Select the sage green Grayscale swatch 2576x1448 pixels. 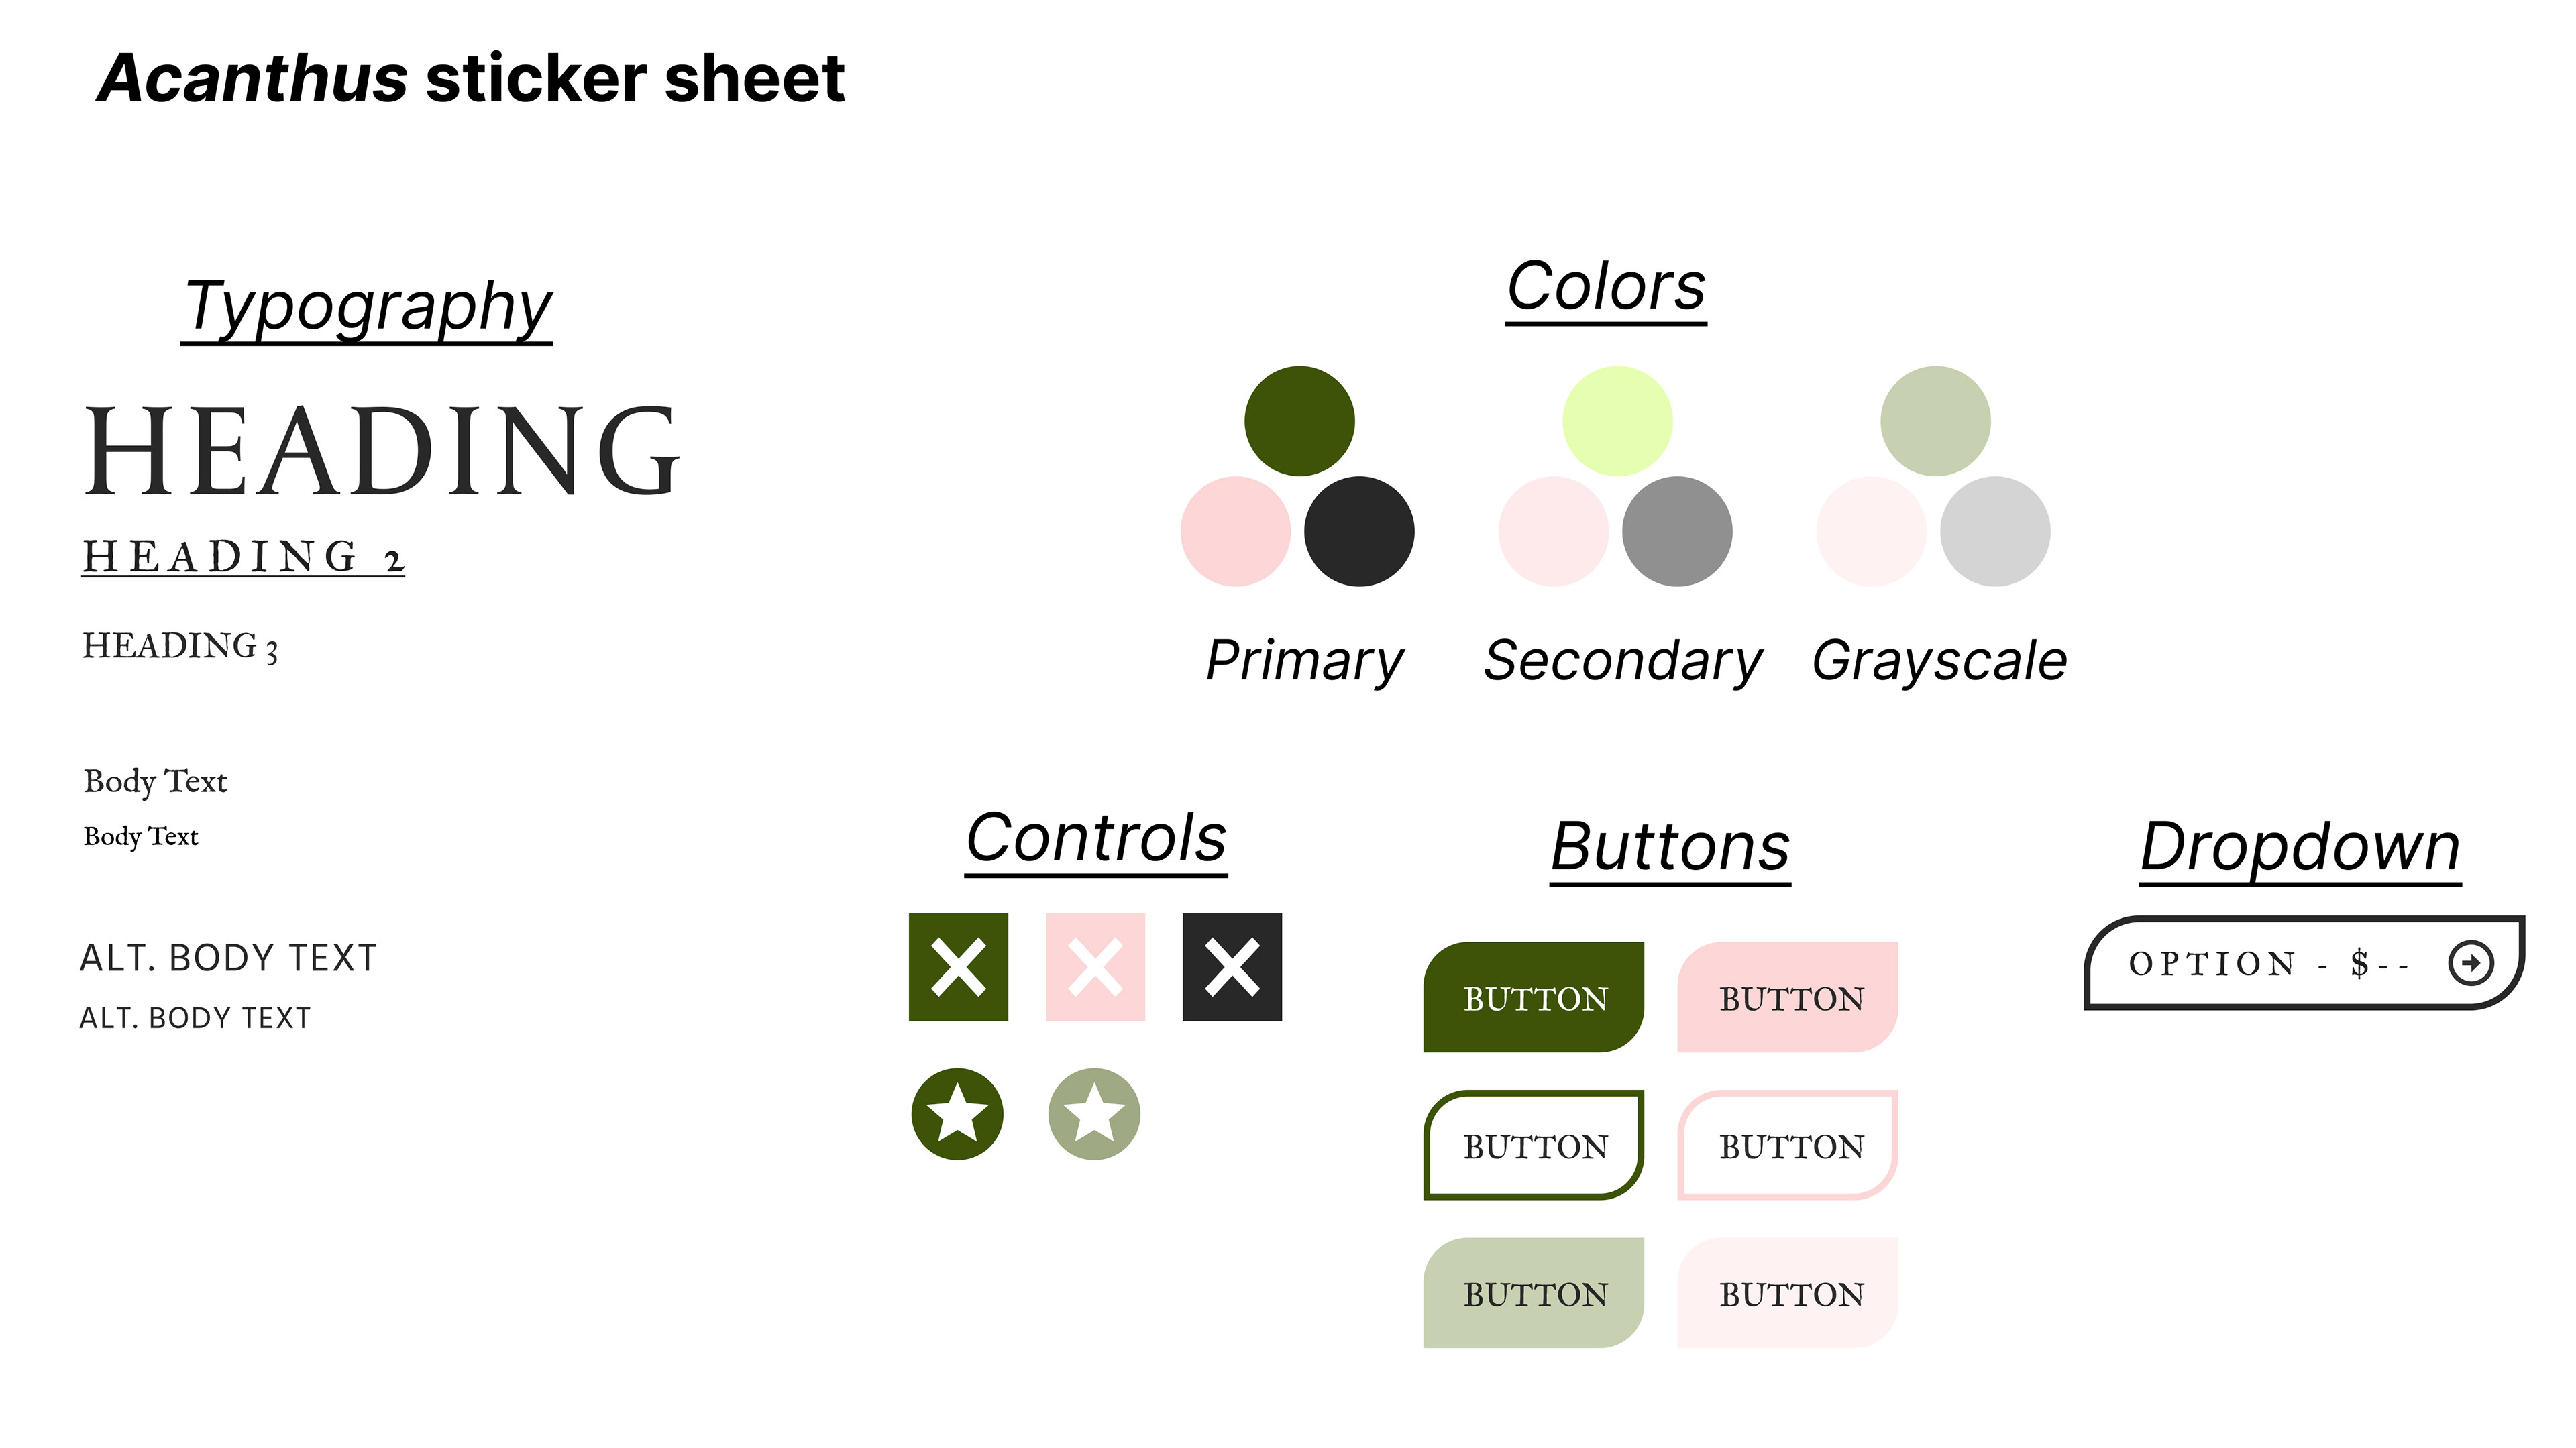pos(1935,421)
